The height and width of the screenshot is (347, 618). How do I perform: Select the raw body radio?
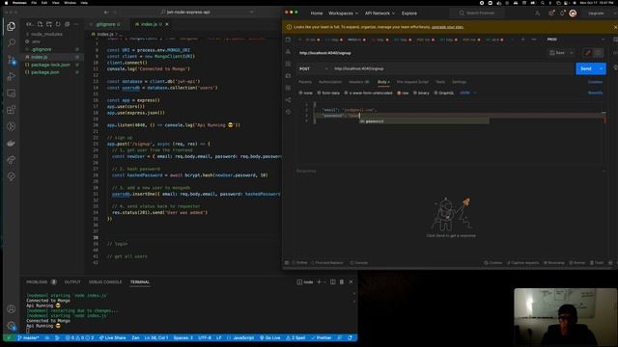pyautogui.click(x=399, y=93)
